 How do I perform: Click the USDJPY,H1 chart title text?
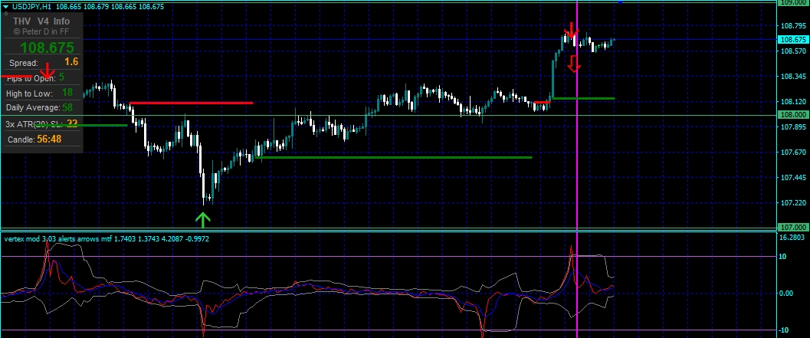pos(31,7)
